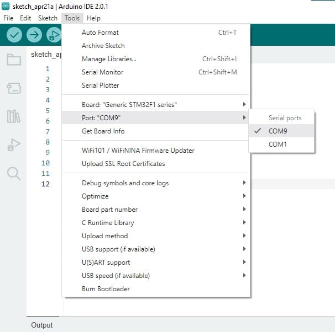The width and height of the screenshot is (335, 332).
Task: Open the File menu
Action: [x=8, y=18]
